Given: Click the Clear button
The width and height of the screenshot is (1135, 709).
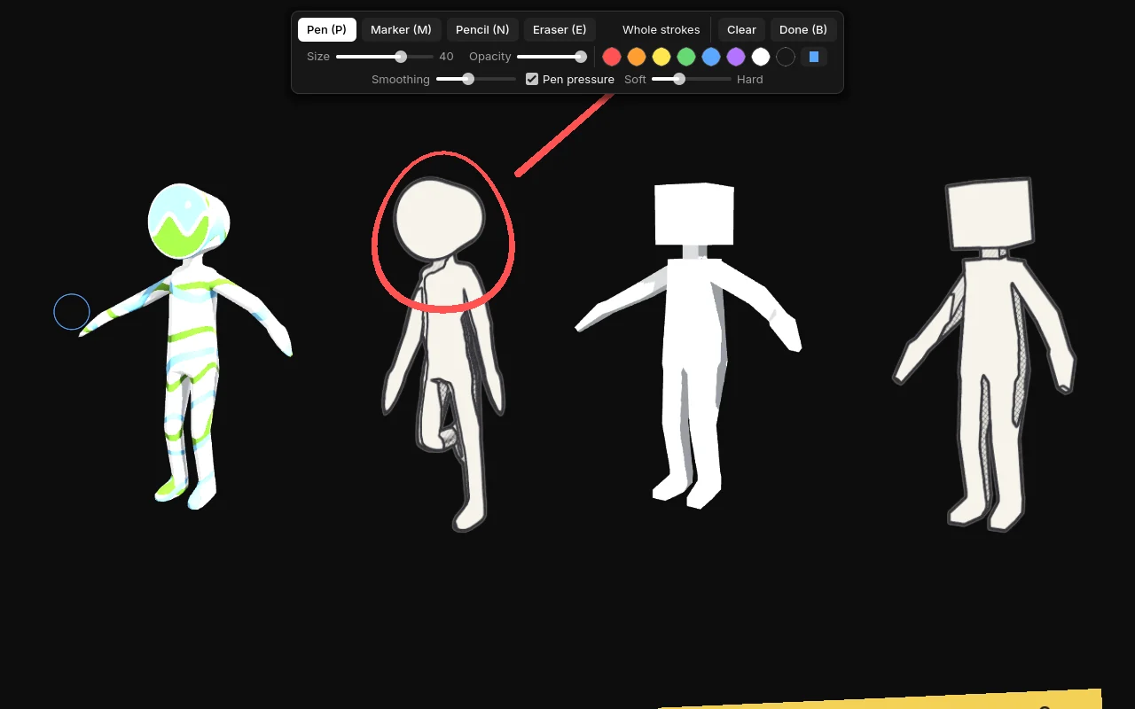Looking at the screenshot, I should pyautogui.click(x=741, y=30).
